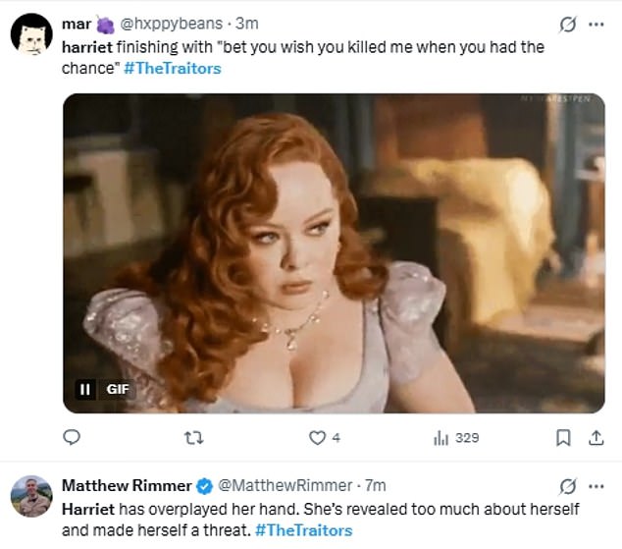622x549 pixels.
Task: Bookmark mar's tweet
Action: click(563, 437)
